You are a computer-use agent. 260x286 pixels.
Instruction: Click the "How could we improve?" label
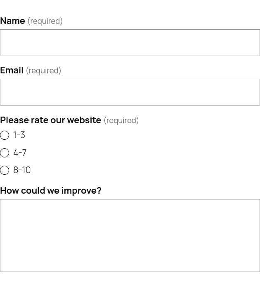click(50, 190)
